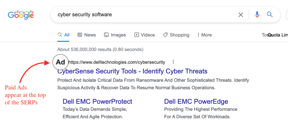Start voice search with microphone icon

[257, 15]
